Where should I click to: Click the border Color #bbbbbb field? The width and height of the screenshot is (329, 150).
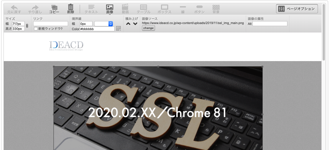pos(97,29)
